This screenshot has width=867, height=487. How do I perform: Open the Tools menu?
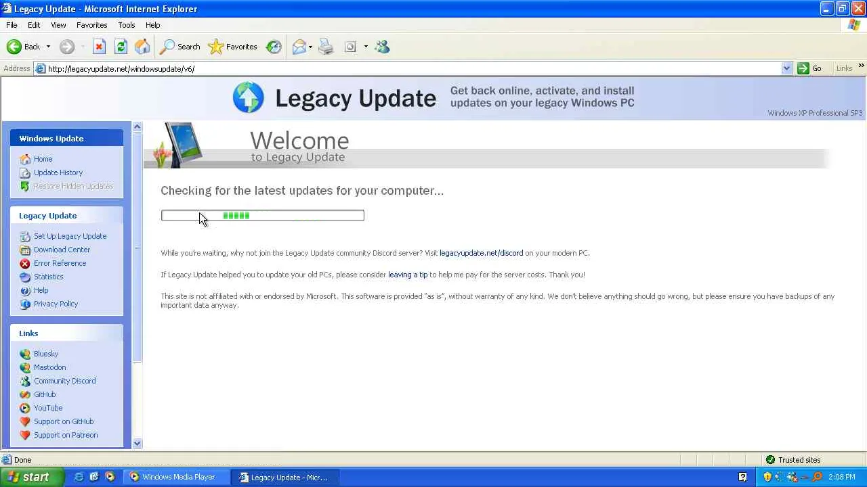tap(127, 25)
